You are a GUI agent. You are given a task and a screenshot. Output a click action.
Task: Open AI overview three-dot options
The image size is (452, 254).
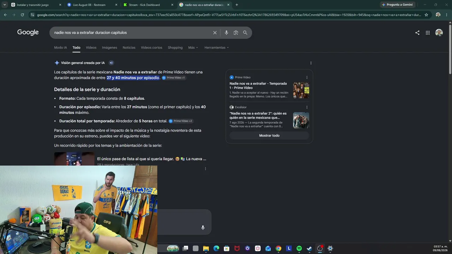click(311, 63)
